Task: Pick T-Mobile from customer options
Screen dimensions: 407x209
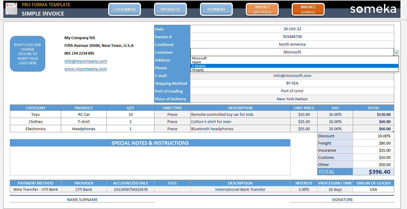Action: point(199,66)
